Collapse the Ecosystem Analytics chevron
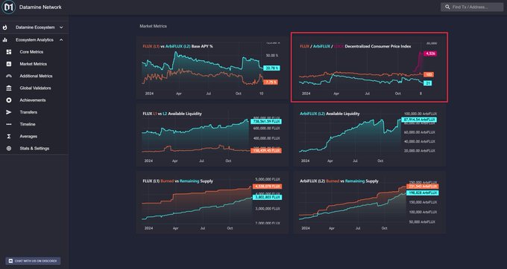 coord(61,40)
